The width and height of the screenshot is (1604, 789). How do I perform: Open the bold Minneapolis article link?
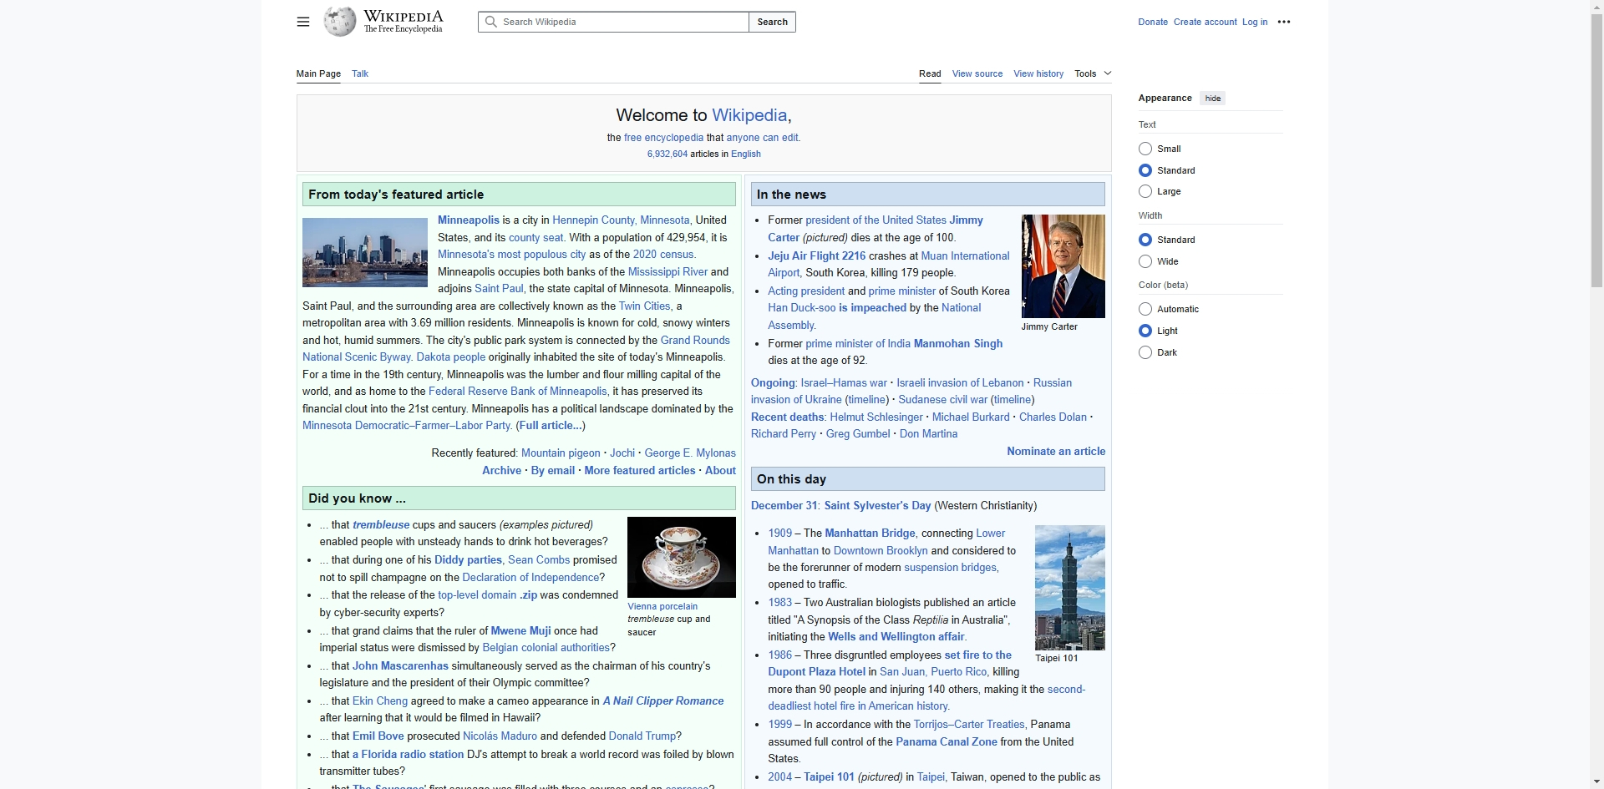[x=468, y=220]
